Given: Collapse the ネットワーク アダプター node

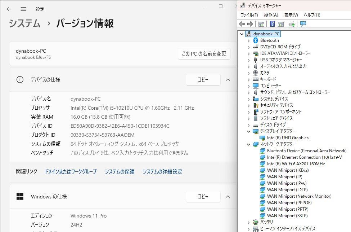Looking at the screenshot, I should click(248, 144).
